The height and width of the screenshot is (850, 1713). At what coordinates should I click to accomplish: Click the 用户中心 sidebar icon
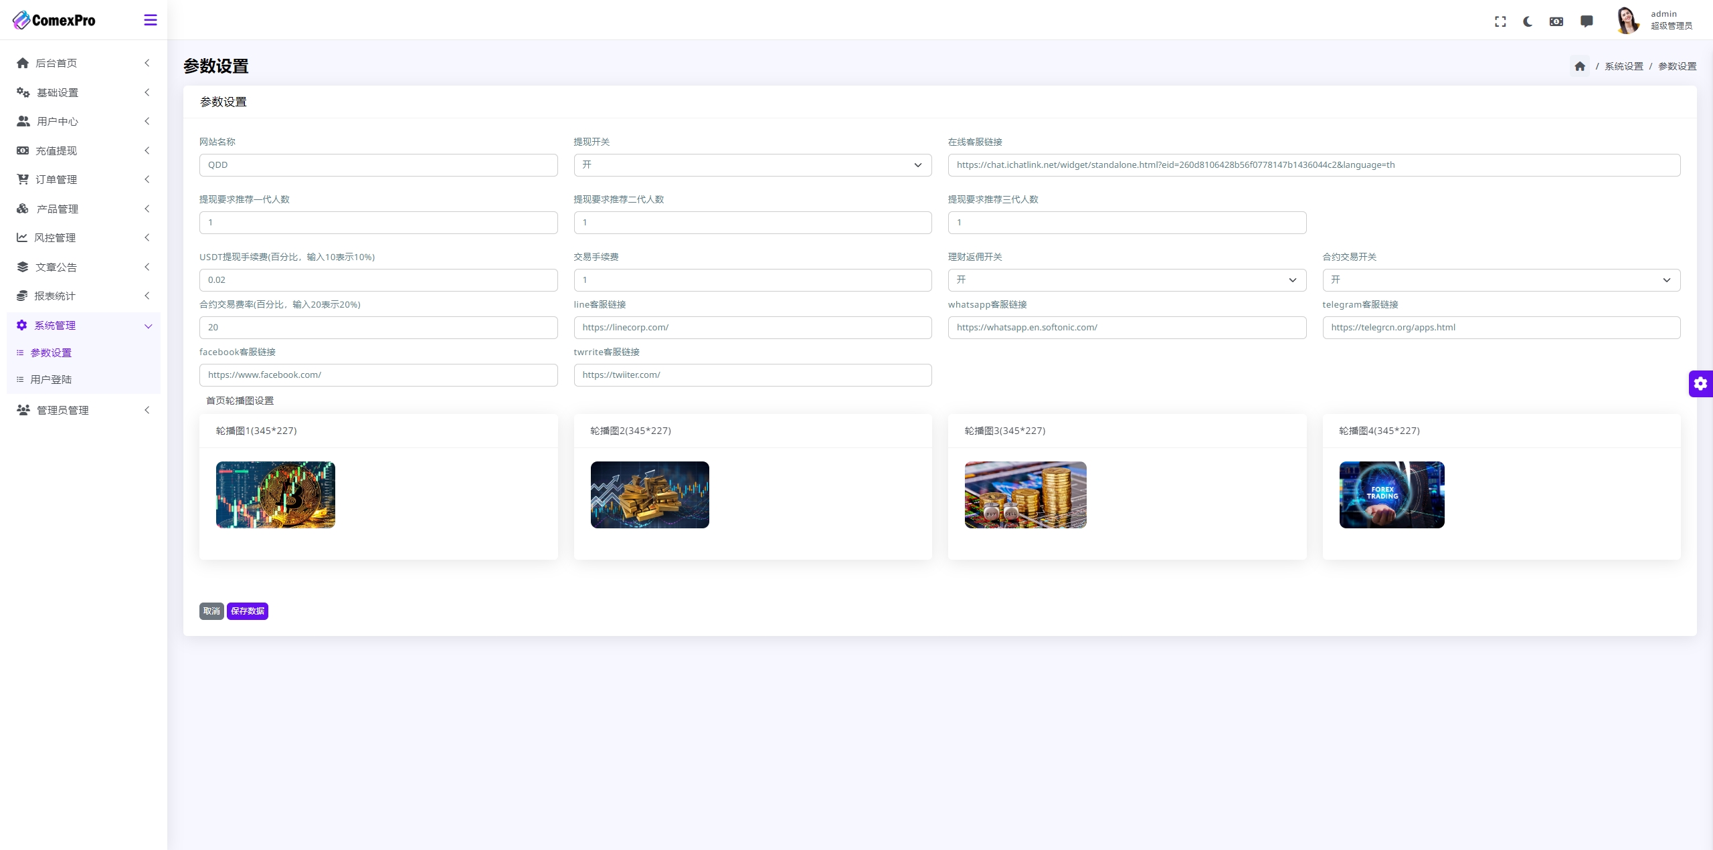point(23,121)
